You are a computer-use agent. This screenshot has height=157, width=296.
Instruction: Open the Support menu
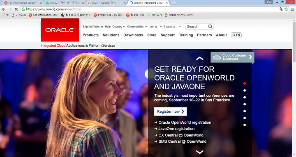[168, 35]
